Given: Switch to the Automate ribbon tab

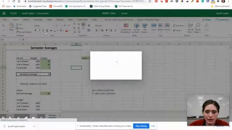Looking at the screenshot, I should [82, 19].
